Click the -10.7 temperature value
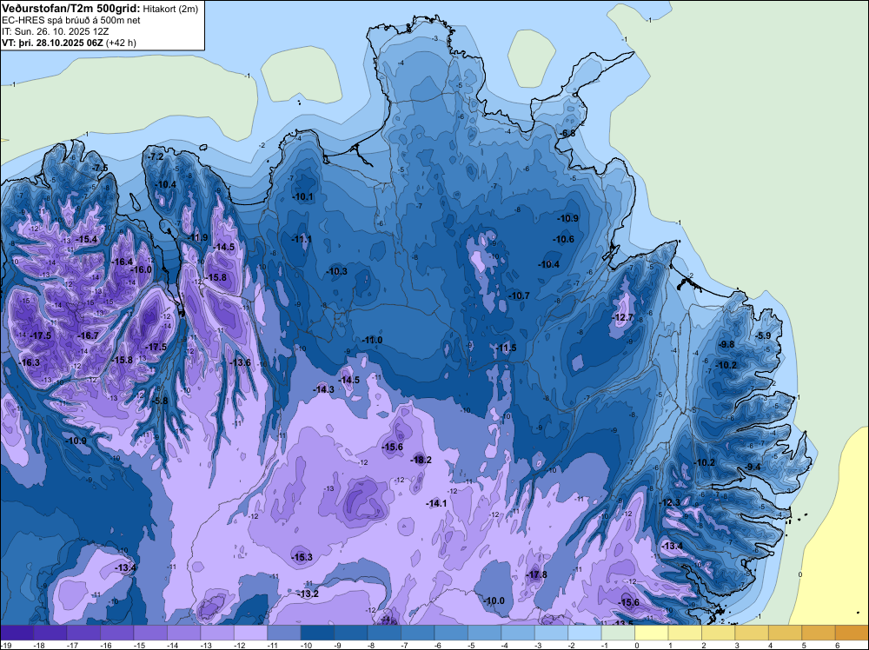 (520, 295)
